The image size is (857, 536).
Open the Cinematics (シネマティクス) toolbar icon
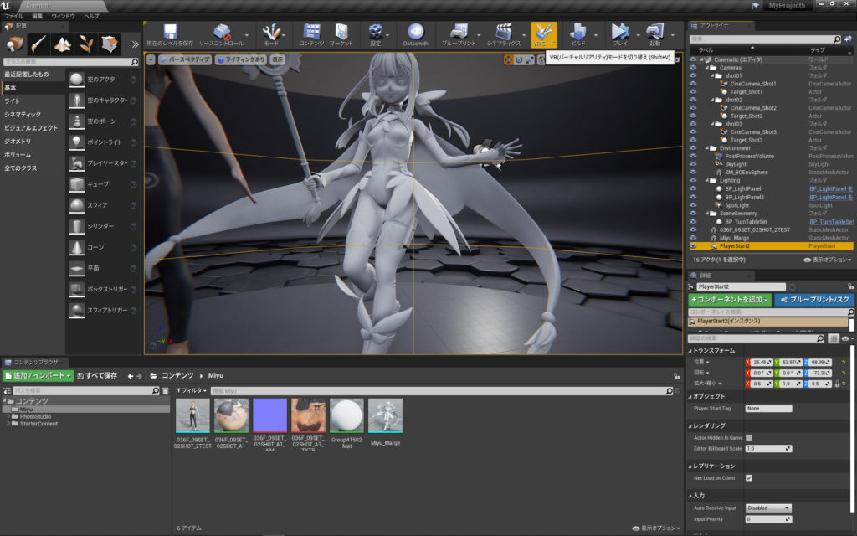pyautogui.click(x=504, y=33)
